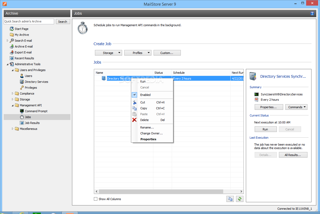Open the Profiles job dropdown

tap(138, 53)
